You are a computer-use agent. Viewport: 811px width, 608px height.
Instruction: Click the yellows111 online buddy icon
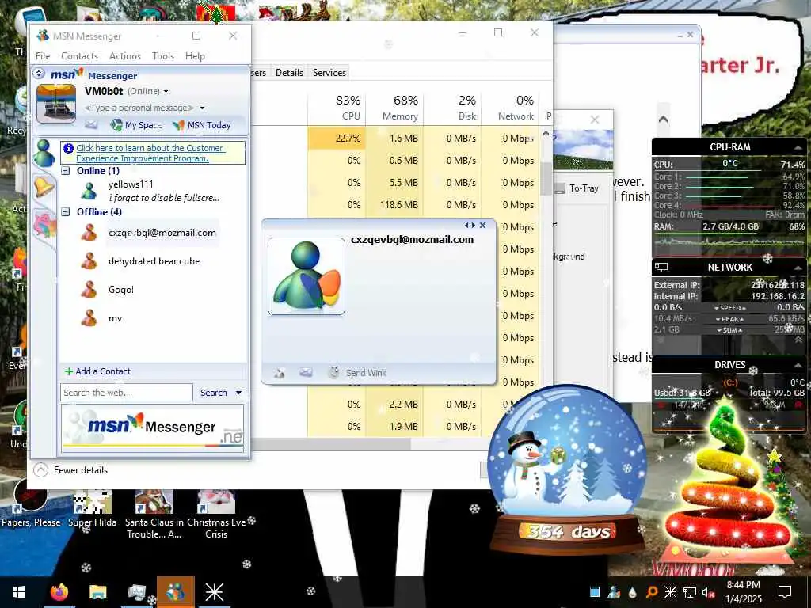pyautogui.click(x=89, y=191)
